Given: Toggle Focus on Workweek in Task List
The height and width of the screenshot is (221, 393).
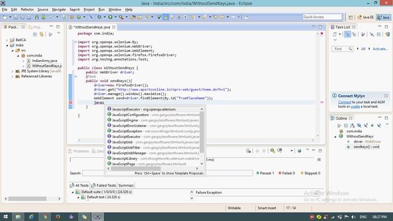Looking at the screenshot, I should pyautogui.click(x=363, y=34).
